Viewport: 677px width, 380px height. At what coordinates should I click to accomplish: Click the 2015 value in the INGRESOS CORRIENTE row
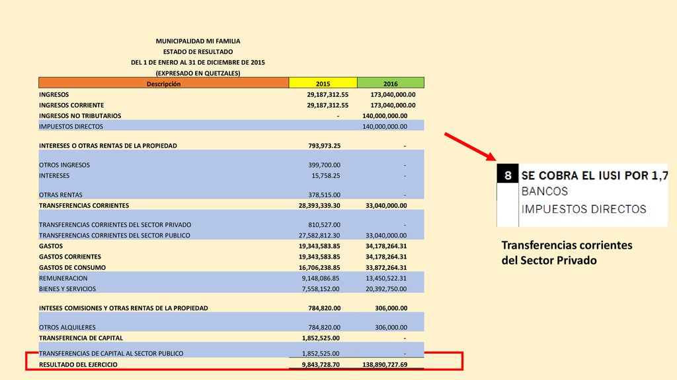click(x=328, y=105)
